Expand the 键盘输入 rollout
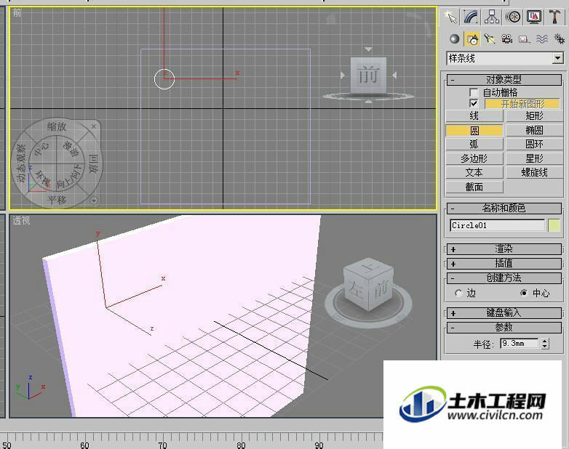The image size is (569, 449). [x=504, y=312]
